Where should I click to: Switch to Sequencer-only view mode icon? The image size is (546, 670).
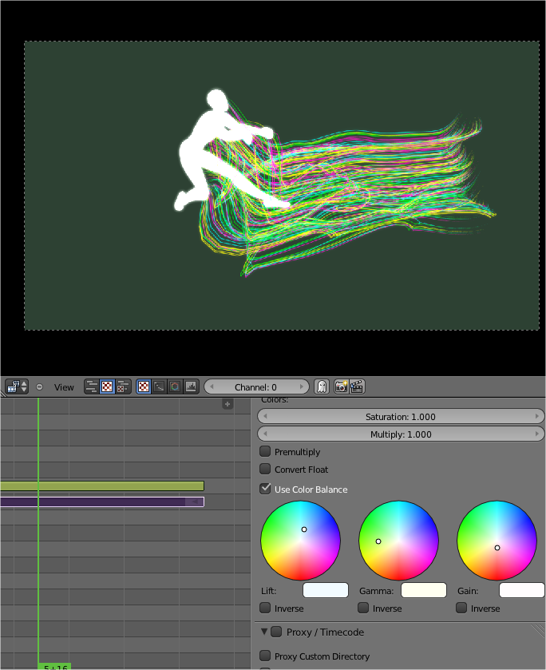92,387
